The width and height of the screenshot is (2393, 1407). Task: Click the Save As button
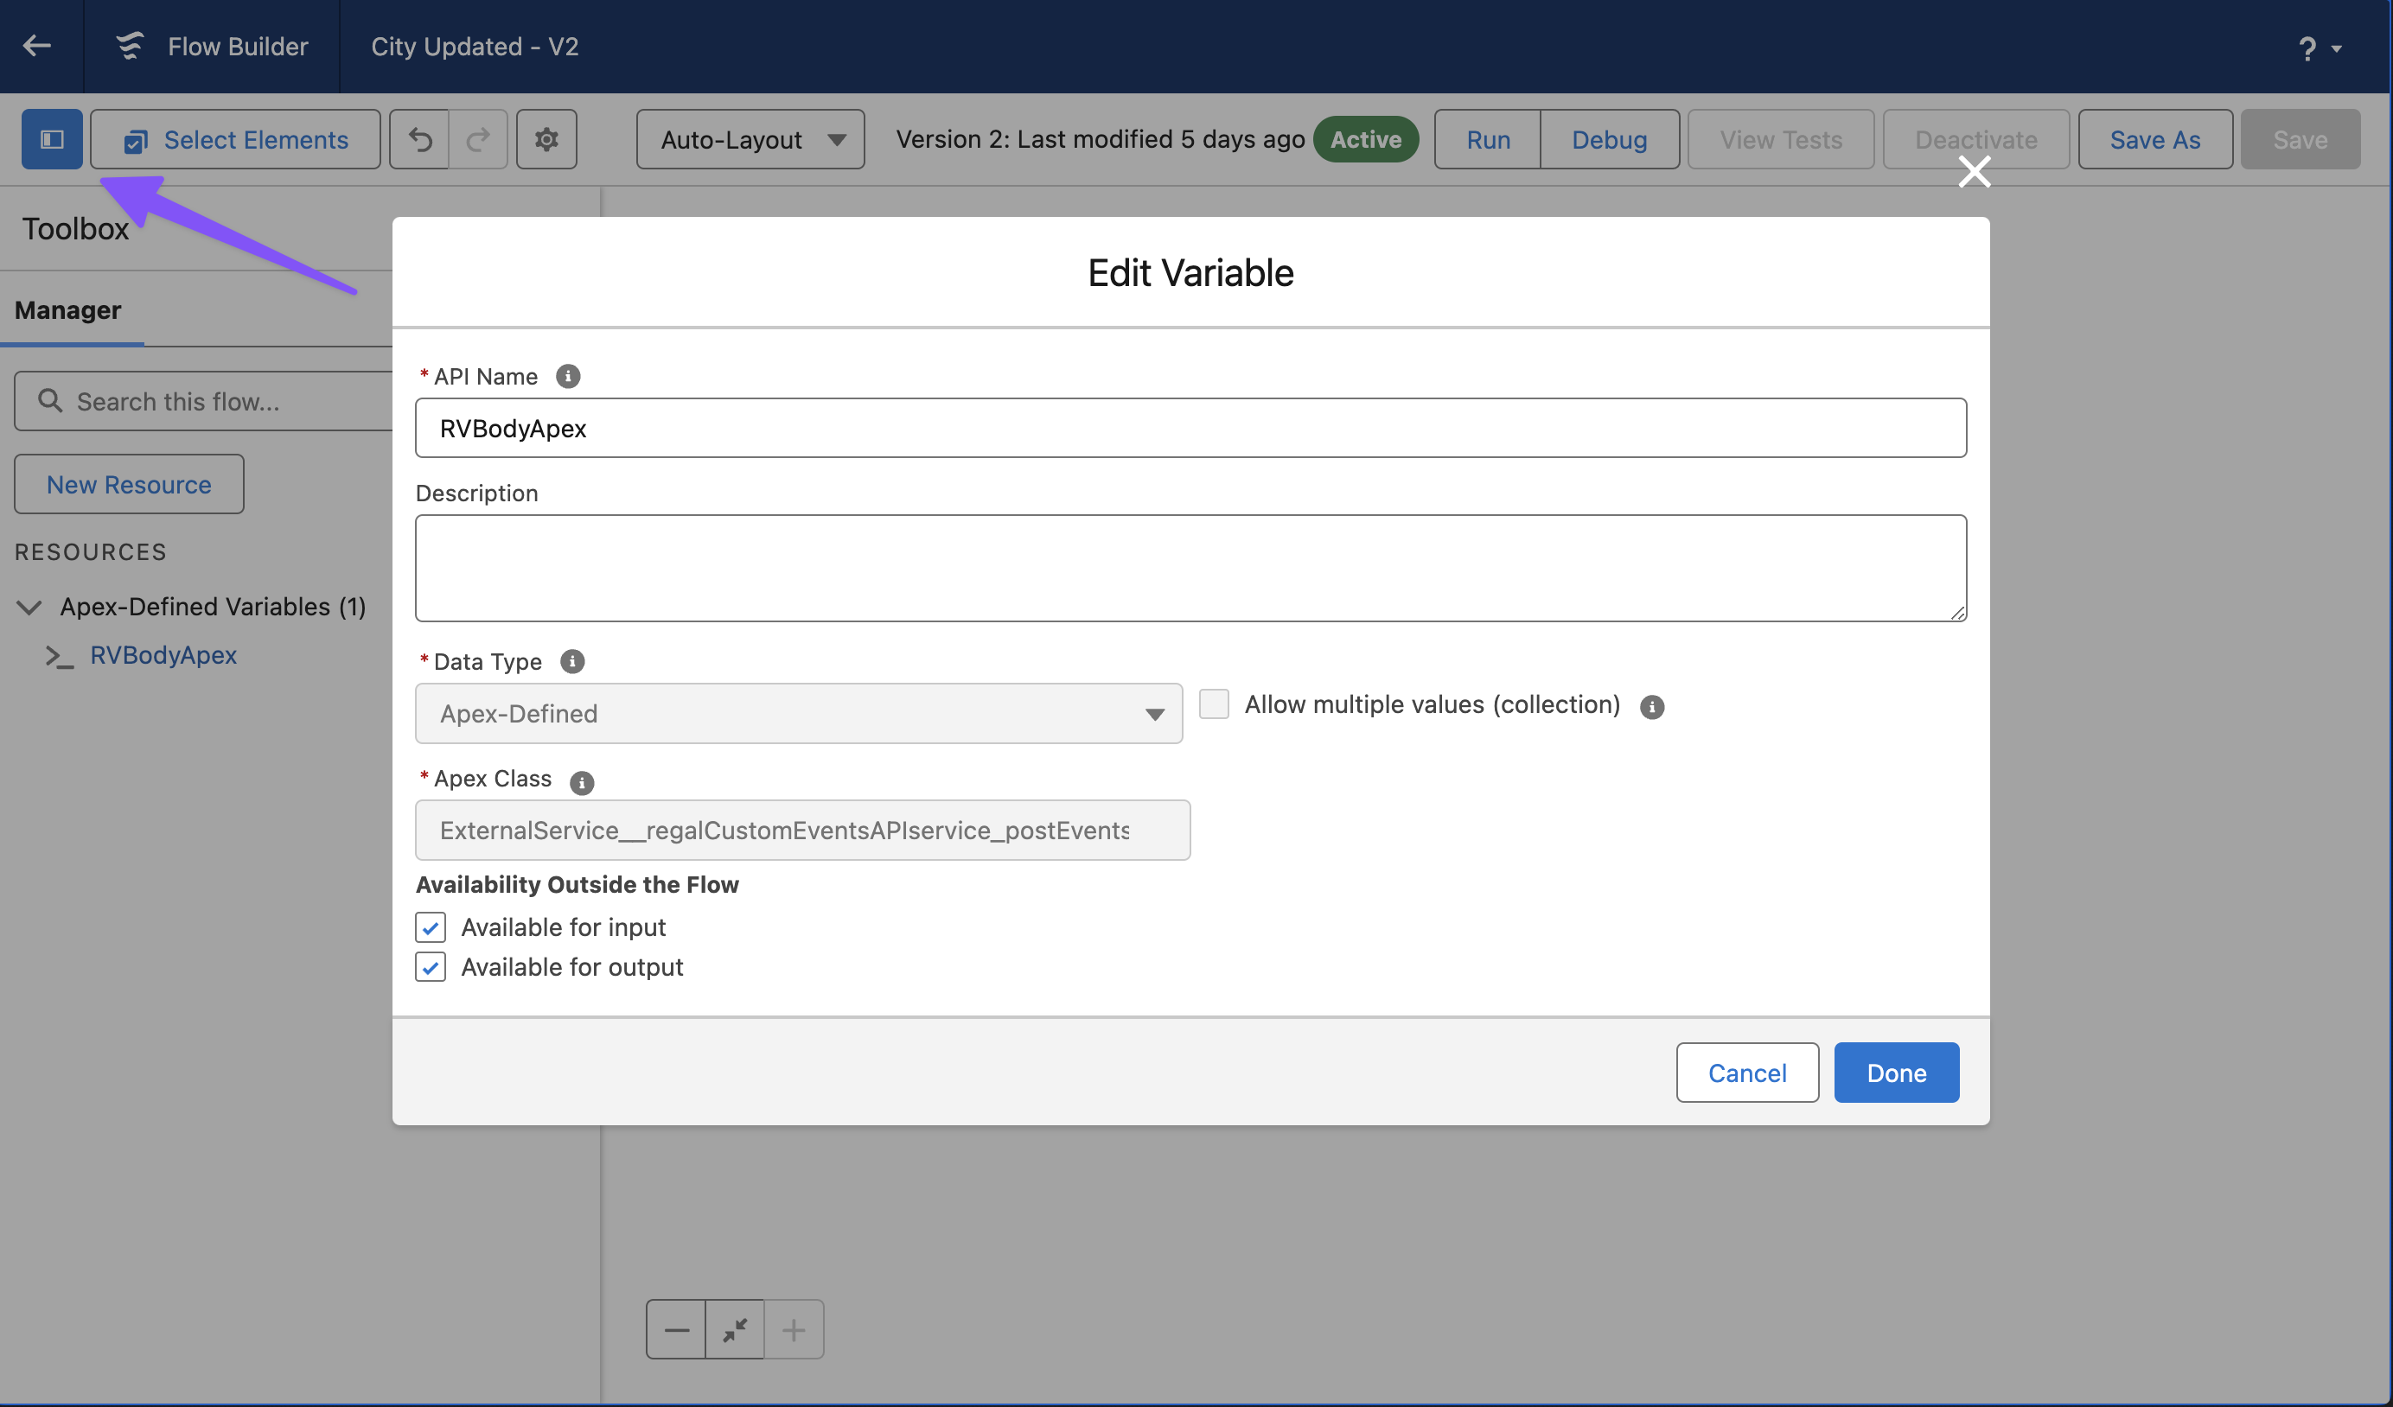tap(2154, 139)
